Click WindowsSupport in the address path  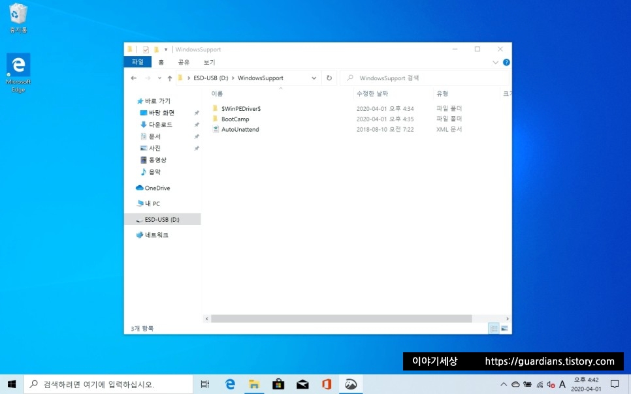point(261,78)
